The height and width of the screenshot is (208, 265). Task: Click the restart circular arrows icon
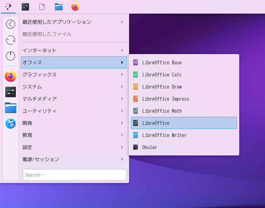tap(11, 40)
